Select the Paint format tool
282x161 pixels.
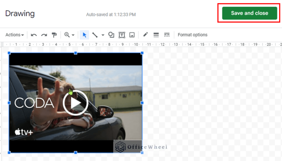pos(54,35)
